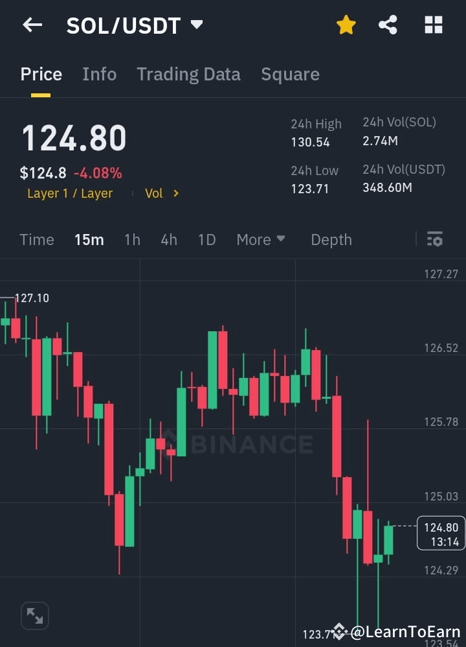Switch to the 1h chart
This screenshot has width=466, height=647.
pos(132,239)
